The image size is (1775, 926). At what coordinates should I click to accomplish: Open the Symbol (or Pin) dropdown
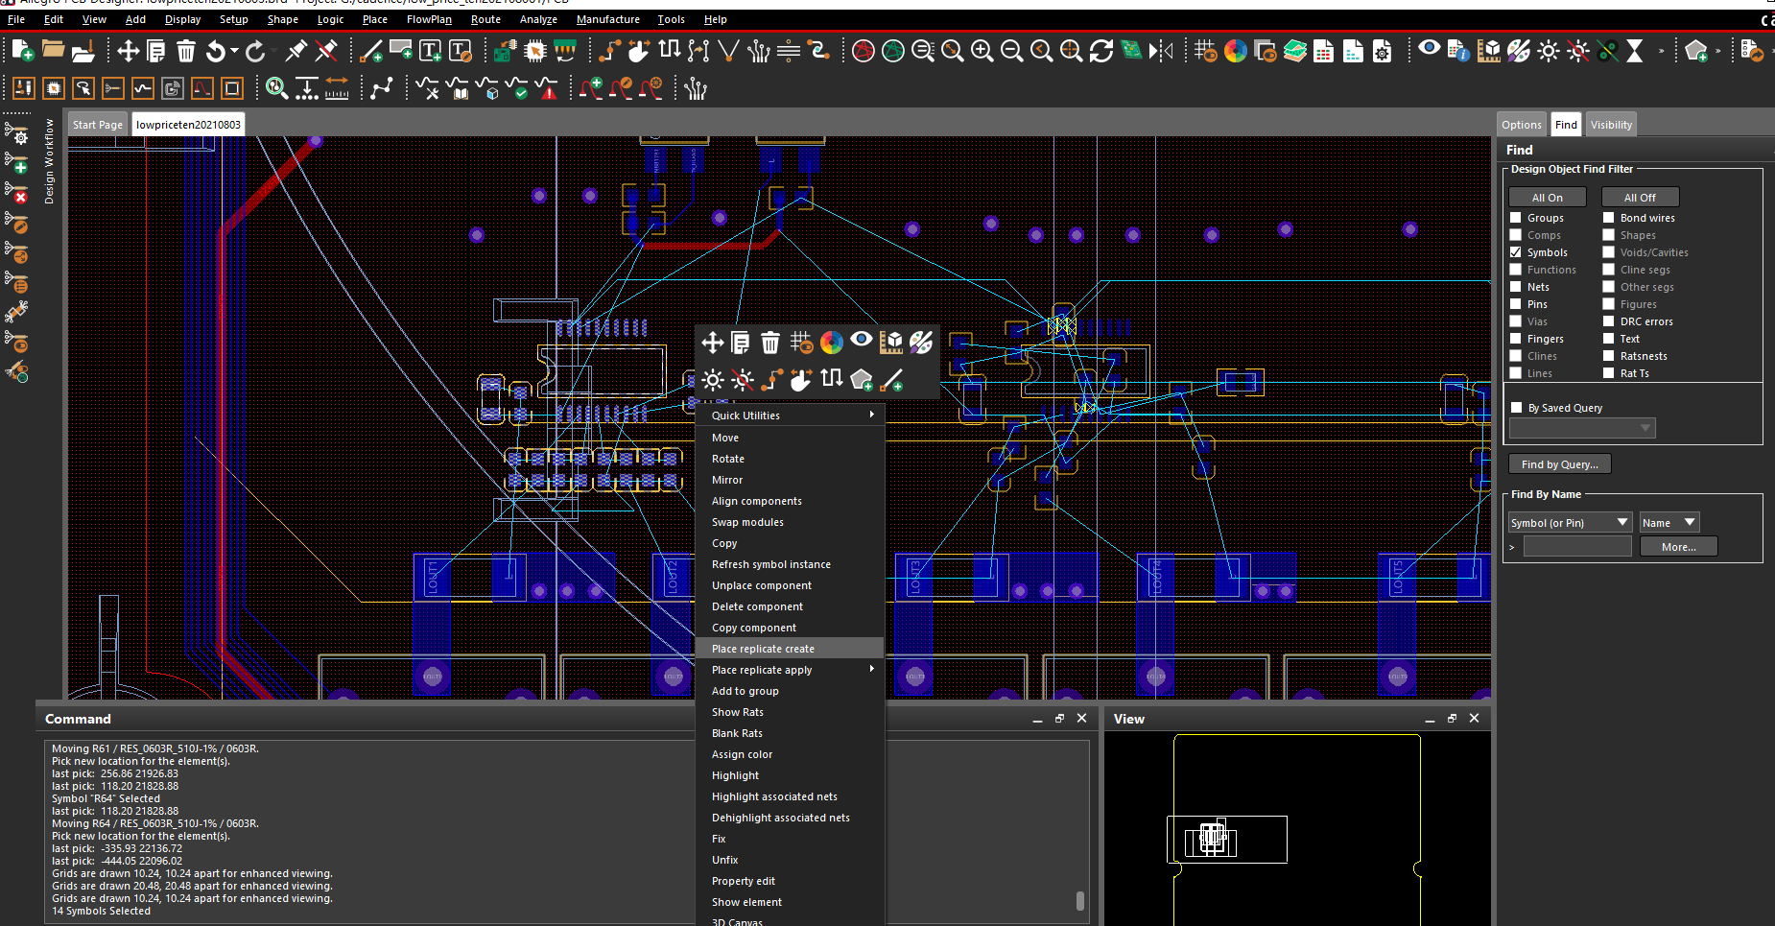[x=1570, y=523]
